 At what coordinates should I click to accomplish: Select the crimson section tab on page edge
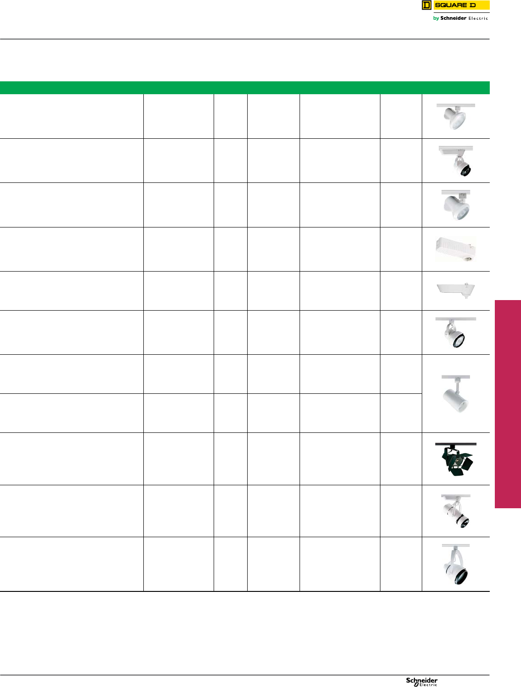click(508, 404)
